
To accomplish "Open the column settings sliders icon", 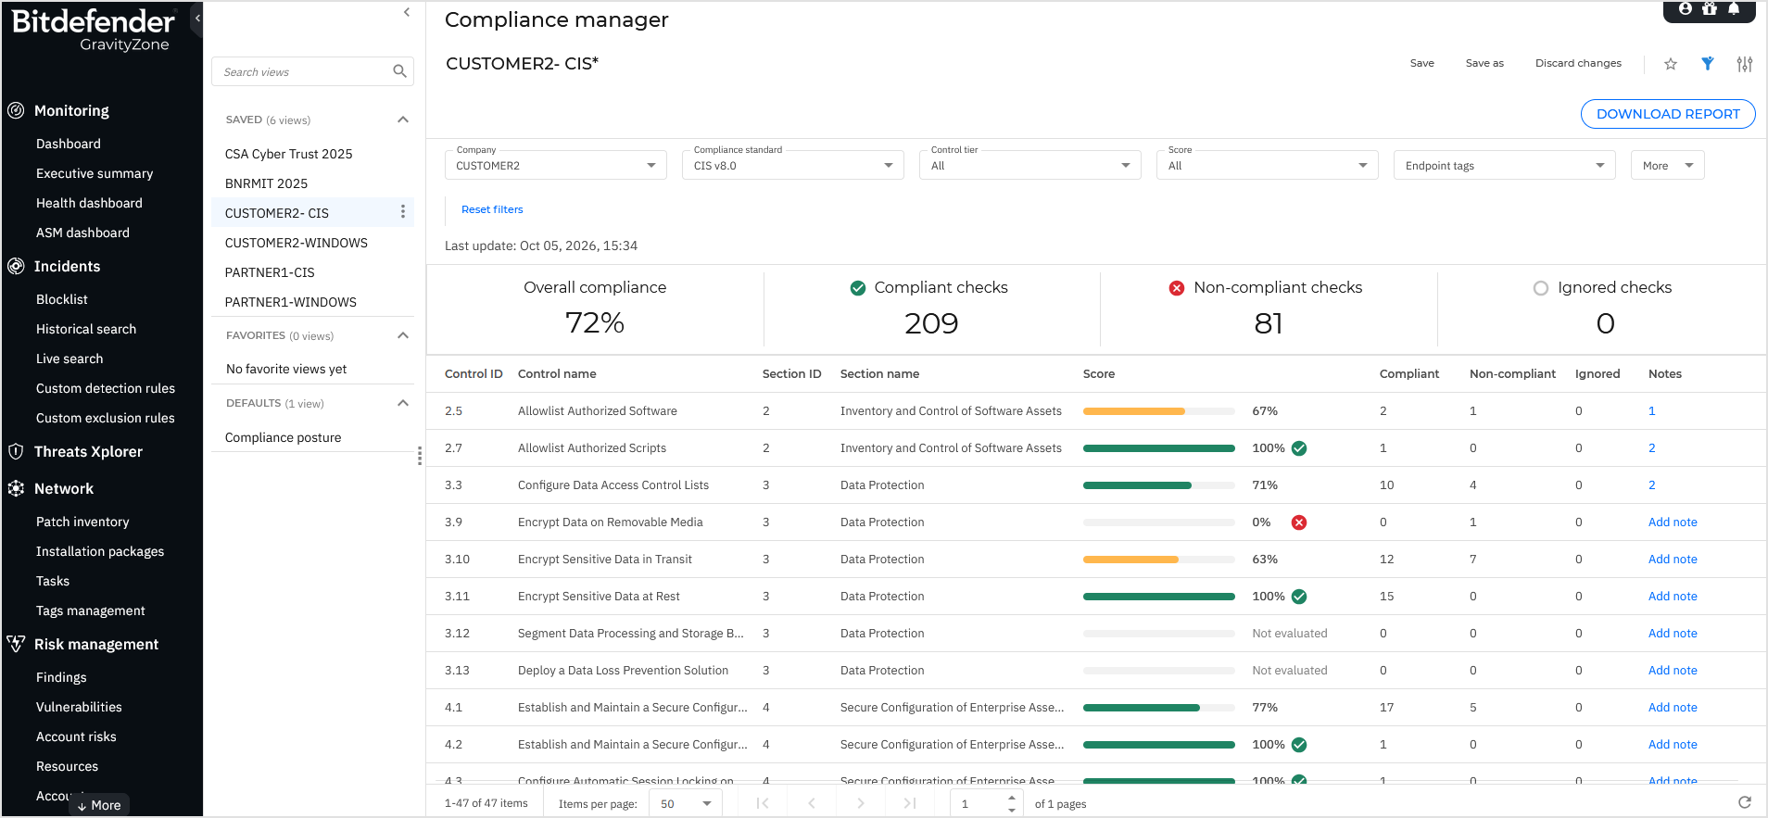I will [x=1745, y=64].
